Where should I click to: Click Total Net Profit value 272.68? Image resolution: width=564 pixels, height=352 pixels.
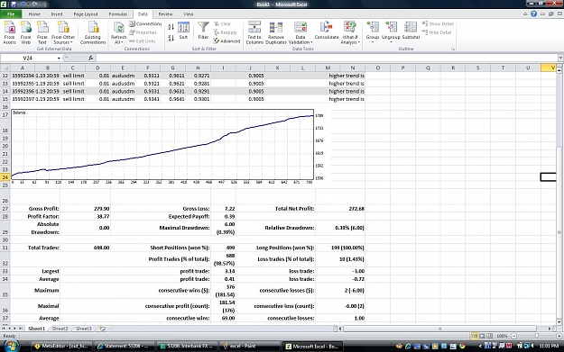click(356, 209)
